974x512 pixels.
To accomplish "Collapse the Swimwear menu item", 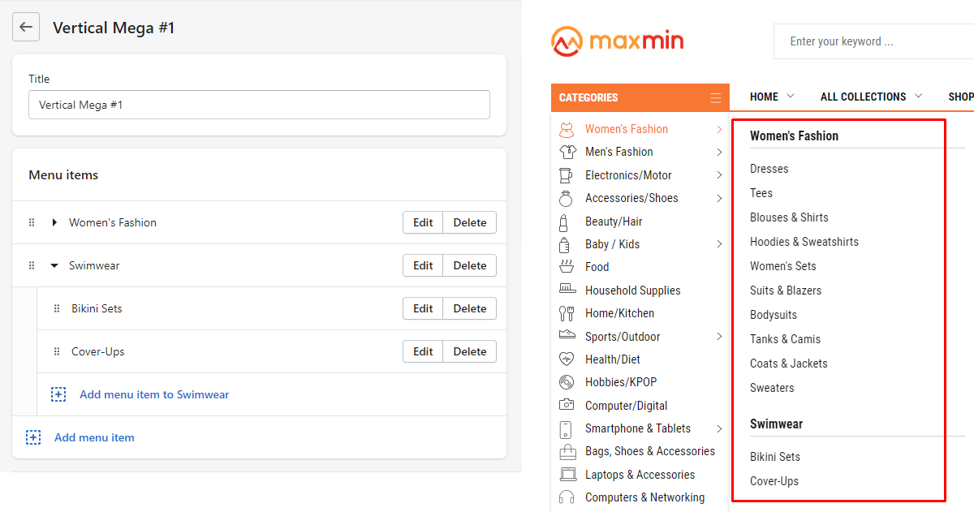I will (54, 265).
